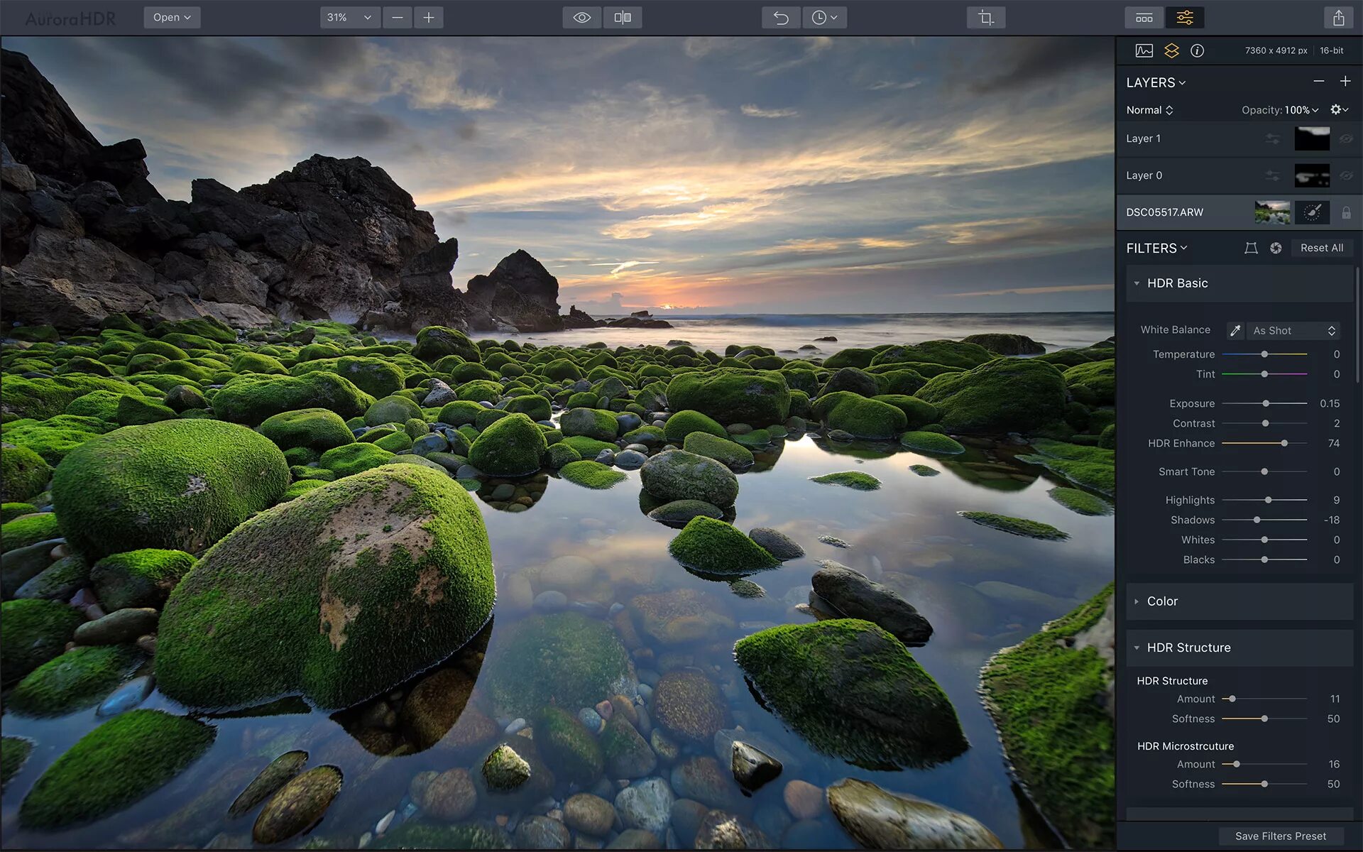1363x852 pixels.
Task: Open the zoom percentage dropdown
Action: pos(349,18)
